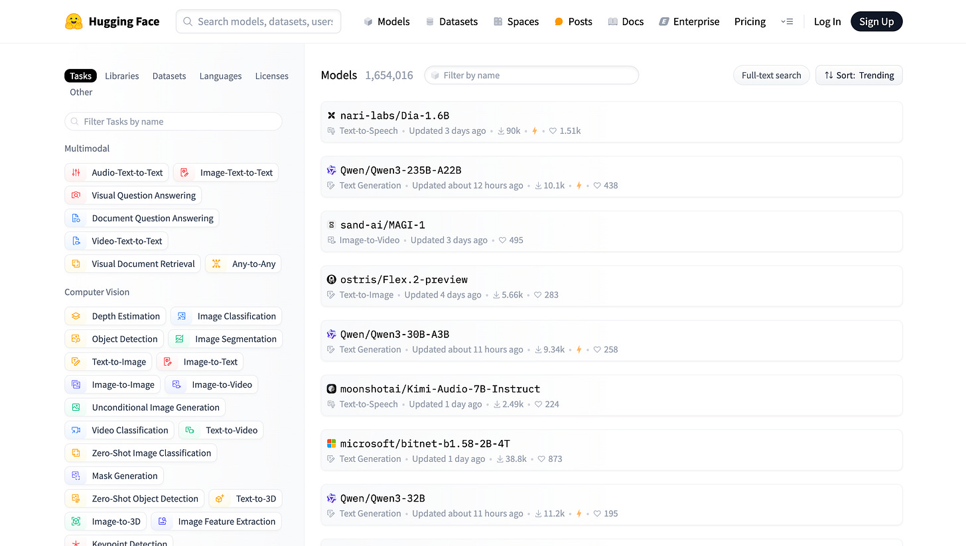Select the Any-to-Any task icon

click(x=216, y=264)
